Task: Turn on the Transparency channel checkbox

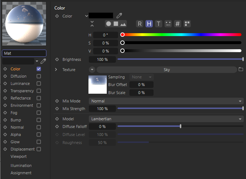Action: 39,91
